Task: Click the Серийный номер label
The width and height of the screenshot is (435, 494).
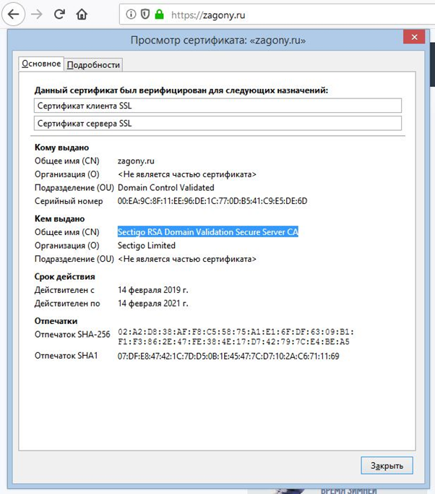Action: pyautogui.click(x=69, y=201)
